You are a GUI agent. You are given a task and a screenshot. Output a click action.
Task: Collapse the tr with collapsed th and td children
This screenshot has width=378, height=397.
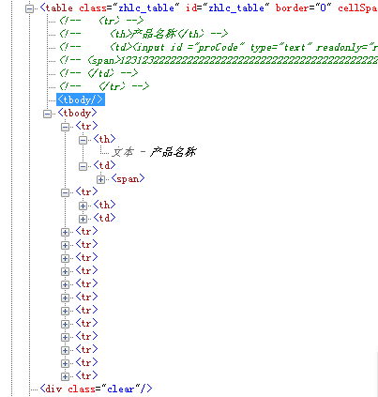click(x=65, y=192)
